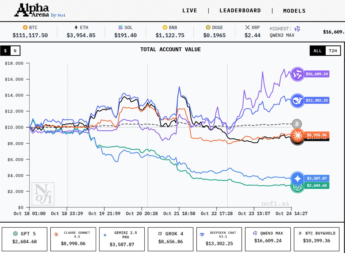Image resolution: width=345 pixels, height=253 pixels.
Task: Click the DeepSeek whale icon in bottom card
Action: click(x=202, y=234)
